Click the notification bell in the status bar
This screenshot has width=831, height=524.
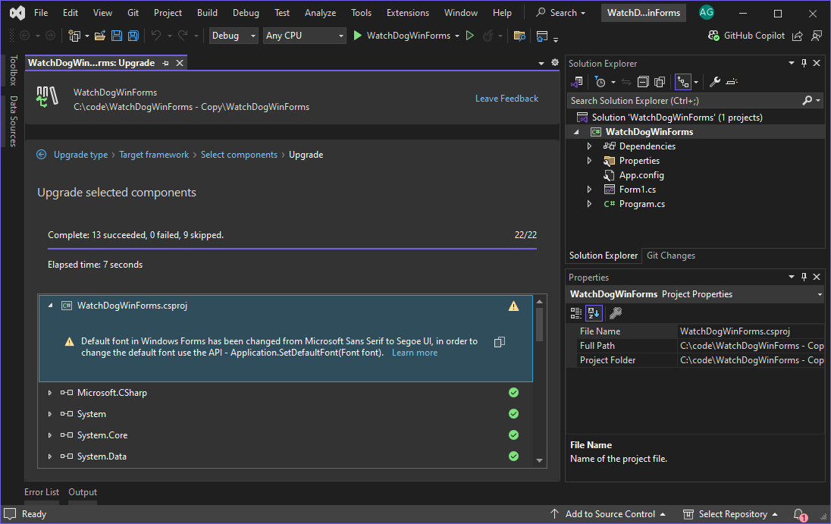[x=798, y=513]
